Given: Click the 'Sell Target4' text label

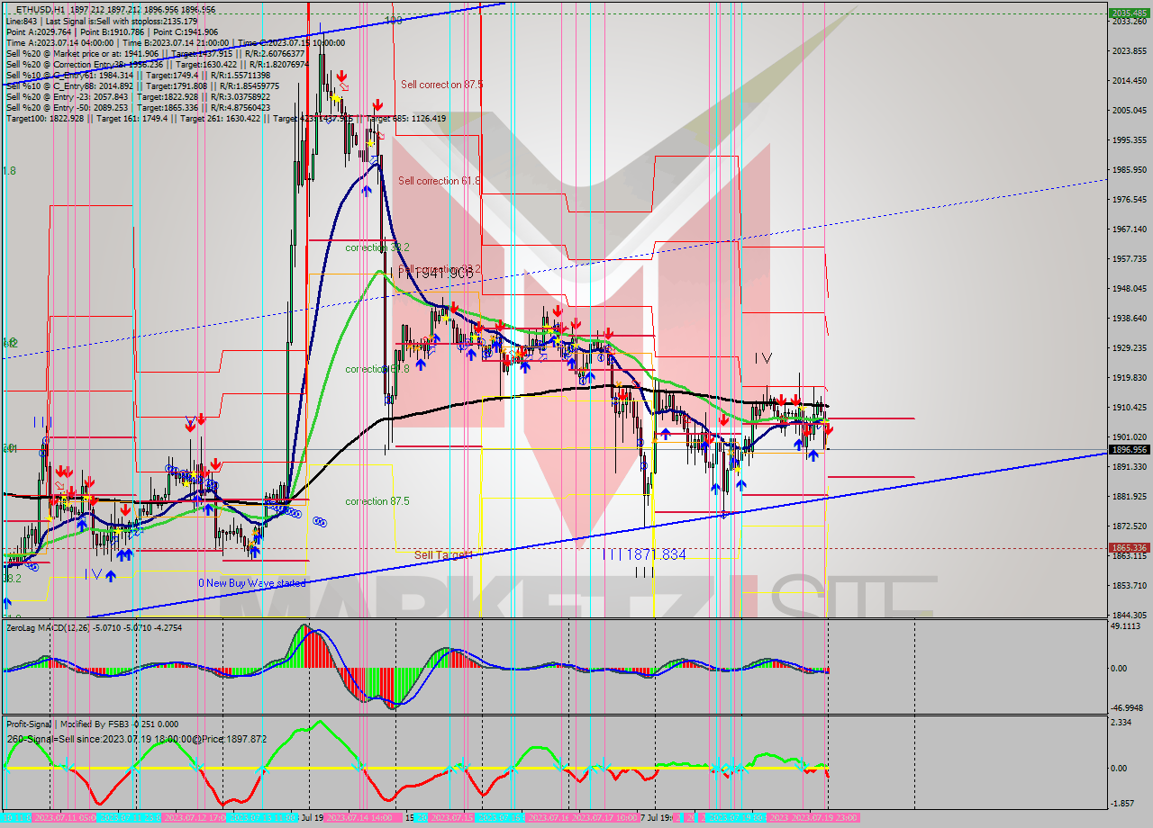Looking at the screenshot, I should [441, 554].
